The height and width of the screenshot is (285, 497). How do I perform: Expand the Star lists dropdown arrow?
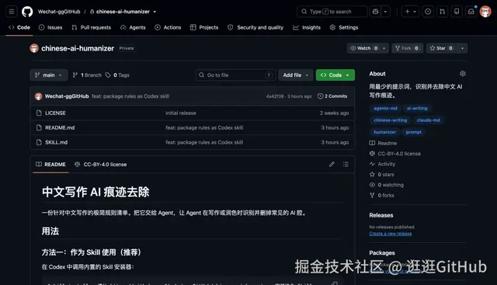(x=463, y=48)
